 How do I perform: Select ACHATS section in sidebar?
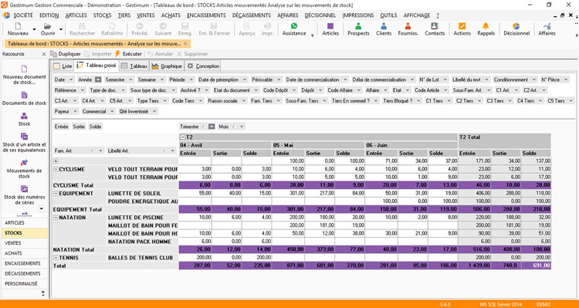coord(25,253)
